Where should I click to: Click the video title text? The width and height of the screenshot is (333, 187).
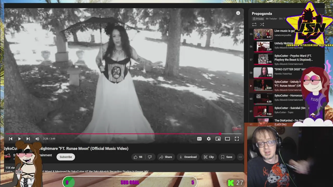(66, 149)
